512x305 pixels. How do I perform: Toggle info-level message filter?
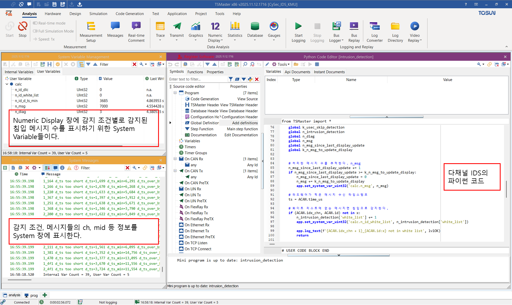(62, 168)
